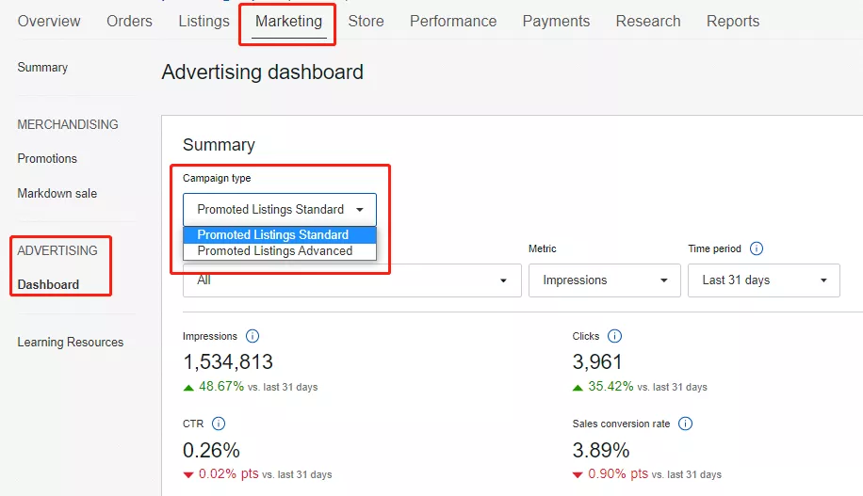Expand the dropdown showing All
Screen dimensions: 863x496
point(352,280)
